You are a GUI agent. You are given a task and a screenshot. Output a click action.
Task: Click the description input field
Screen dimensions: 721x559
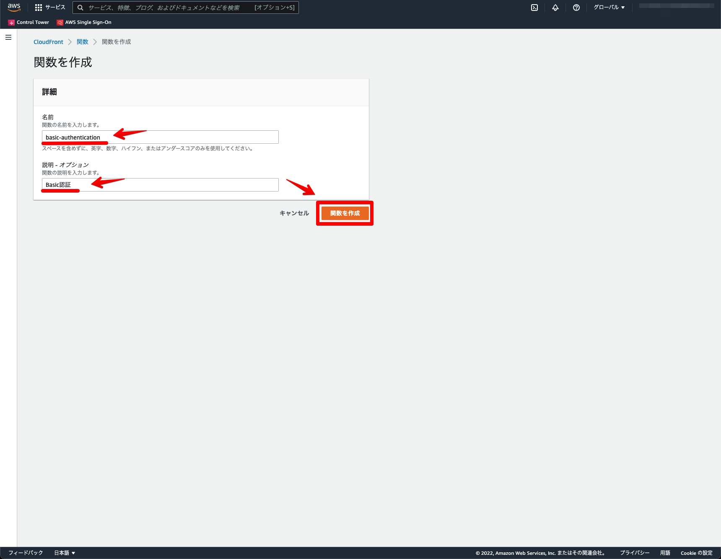[x=160, y=185]
